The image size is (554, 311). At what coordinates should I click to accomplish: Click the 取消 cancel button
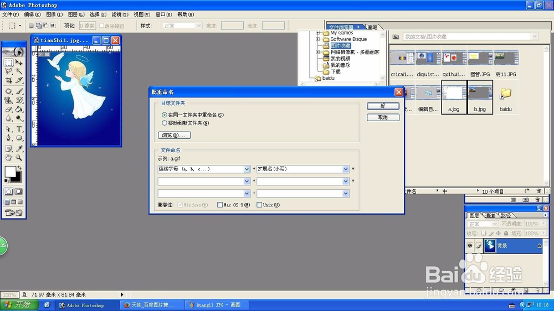(x=383, y=117)
